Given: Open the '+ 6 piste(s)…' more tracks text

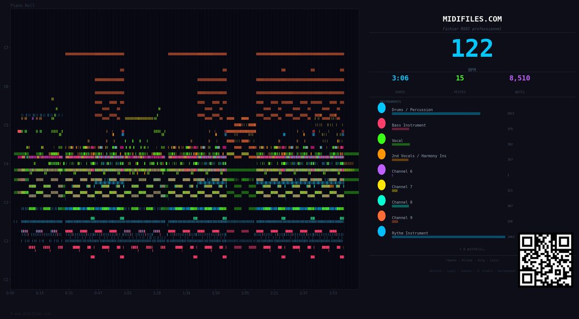Looking at the screenshot, I should pos(472,249).
